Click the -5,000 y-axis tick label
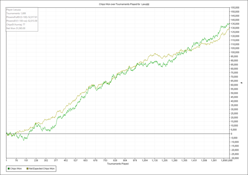 point(235,138)
